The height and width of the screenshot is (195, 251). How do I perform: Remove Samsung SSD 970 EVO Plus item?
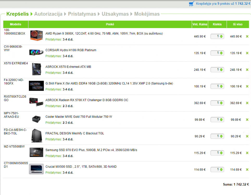[x=247, y=153]
